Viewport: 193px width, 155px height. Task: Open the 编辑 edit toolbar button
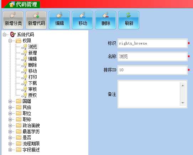[x=59, y=20]
